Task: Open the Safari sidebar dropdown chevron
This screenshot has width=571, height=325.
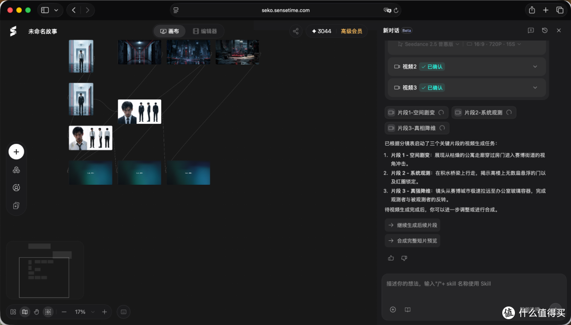Action: 56,10
